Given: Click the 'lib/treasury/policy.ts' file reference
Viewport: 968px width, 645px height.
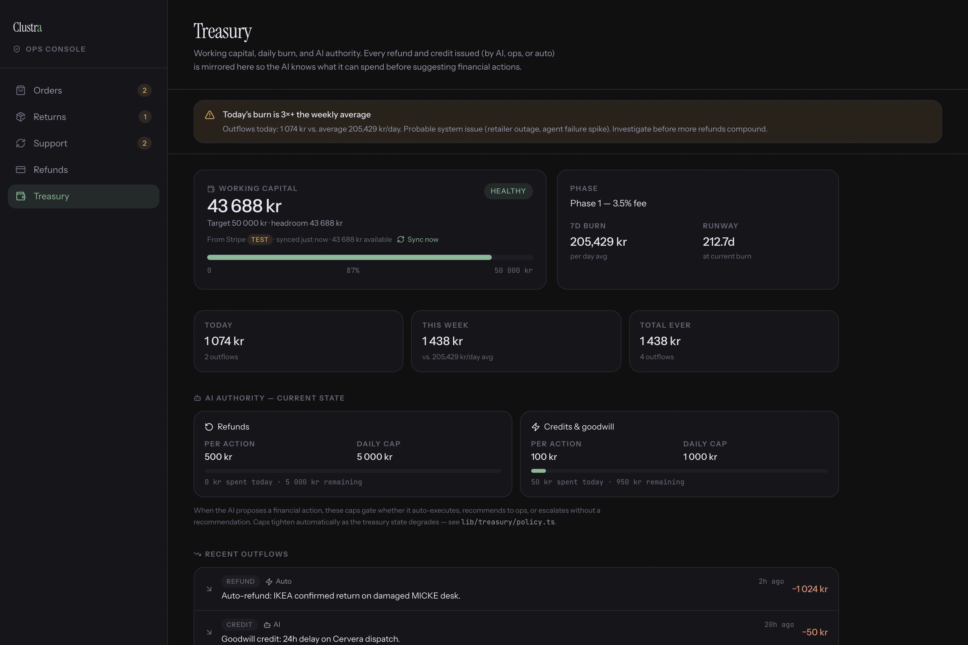Looking at the screenshot, I should (508, 522).
